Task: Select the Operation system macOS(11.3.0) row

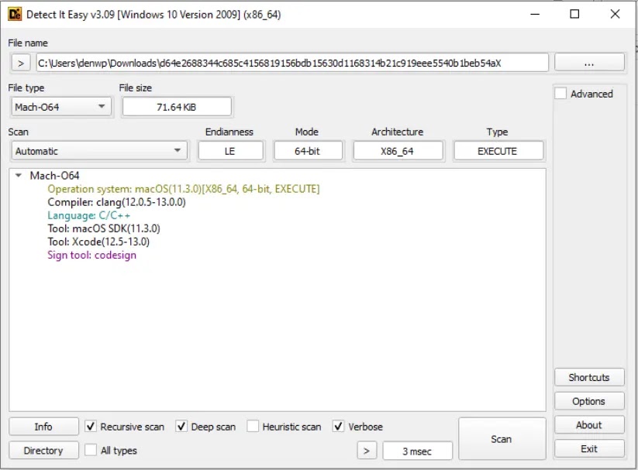Action: [184, 189]
